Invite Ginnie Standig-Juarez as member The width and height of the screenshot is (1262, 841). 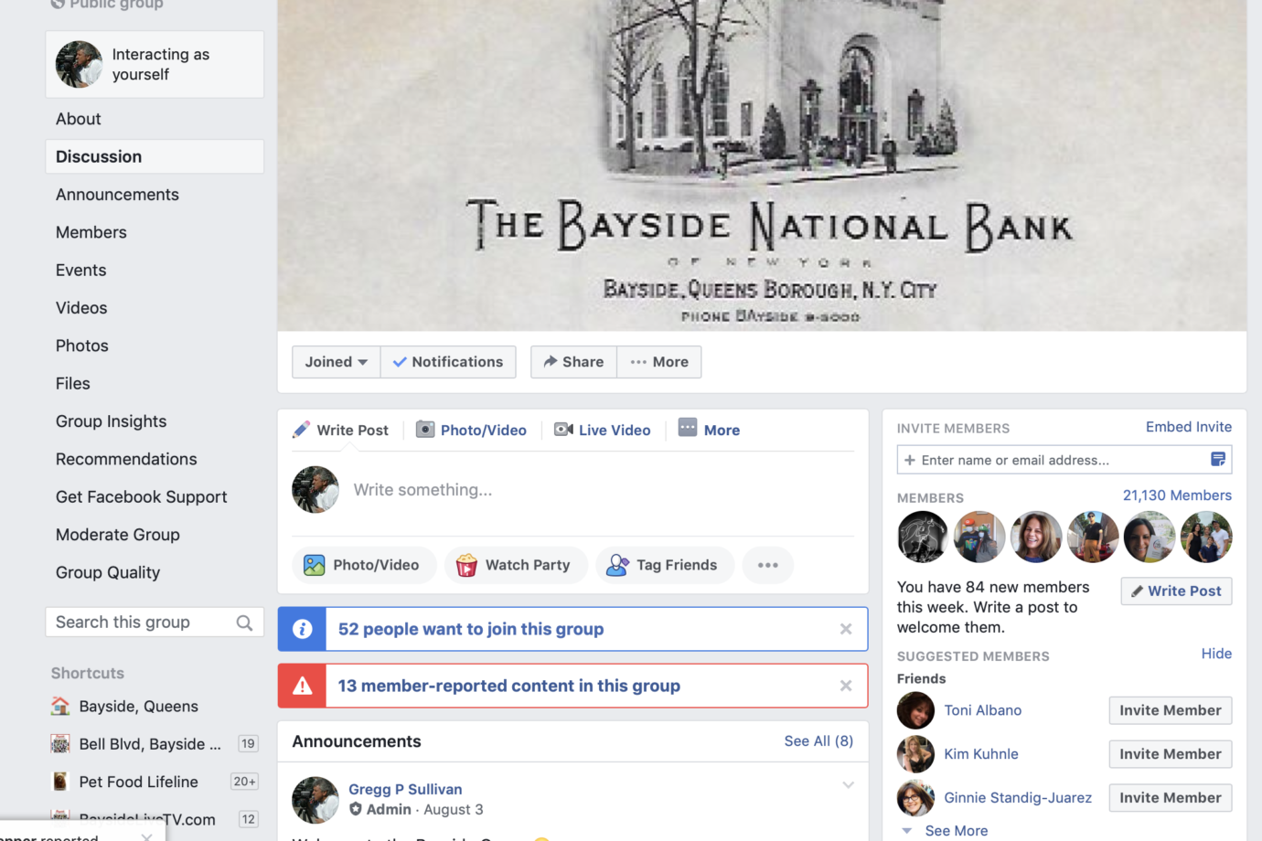coord(1171,798)
